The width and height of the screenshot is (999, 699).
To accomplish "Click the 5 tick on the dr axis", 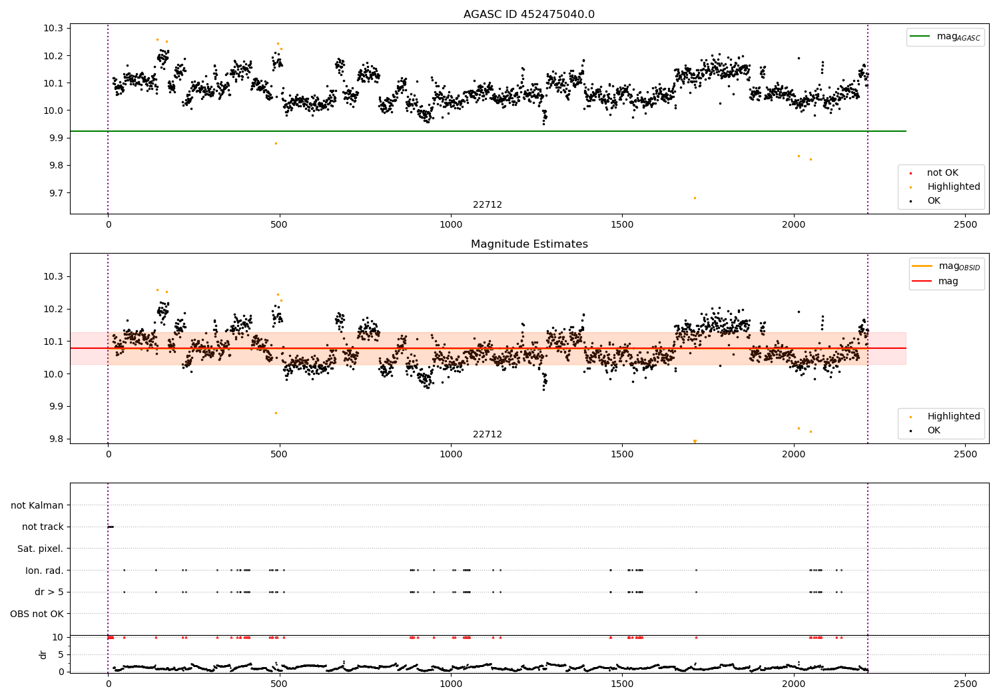I will (x=61, y=654).
